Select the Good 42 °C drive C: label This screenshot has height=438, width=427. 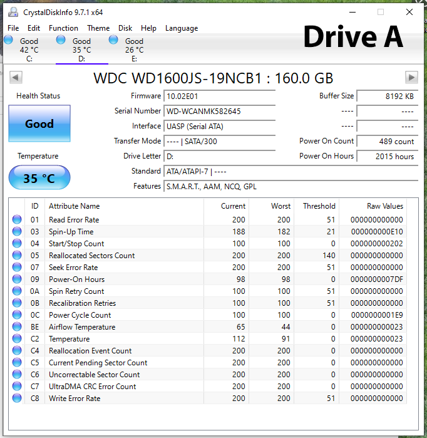(x=29, y=50)
